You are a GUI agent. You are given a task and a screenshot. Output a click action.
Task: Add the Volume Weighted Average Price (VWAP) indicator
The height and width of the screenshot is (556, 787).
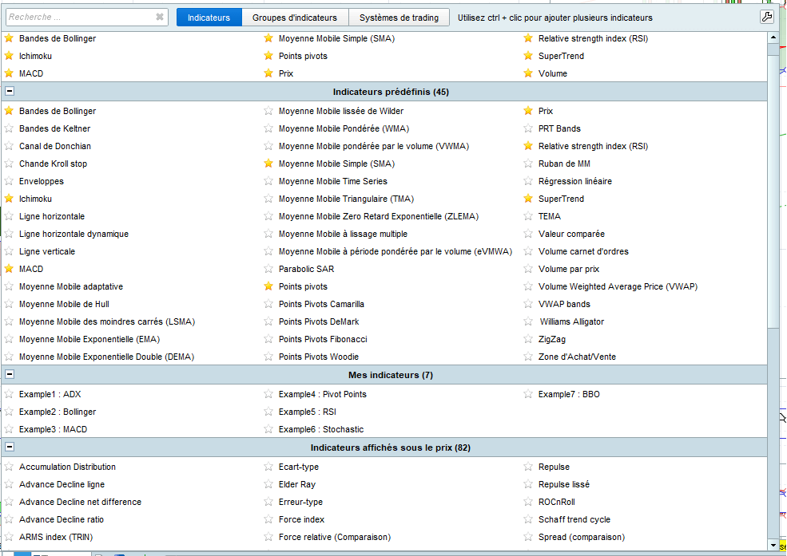tap(618, 286)
